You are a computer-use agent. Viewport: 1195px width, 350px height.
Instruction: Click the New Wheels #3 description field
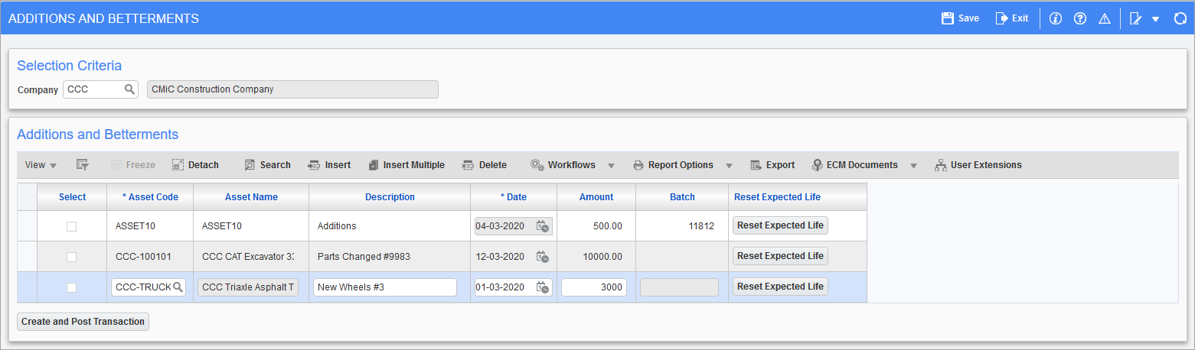point(385,287)
